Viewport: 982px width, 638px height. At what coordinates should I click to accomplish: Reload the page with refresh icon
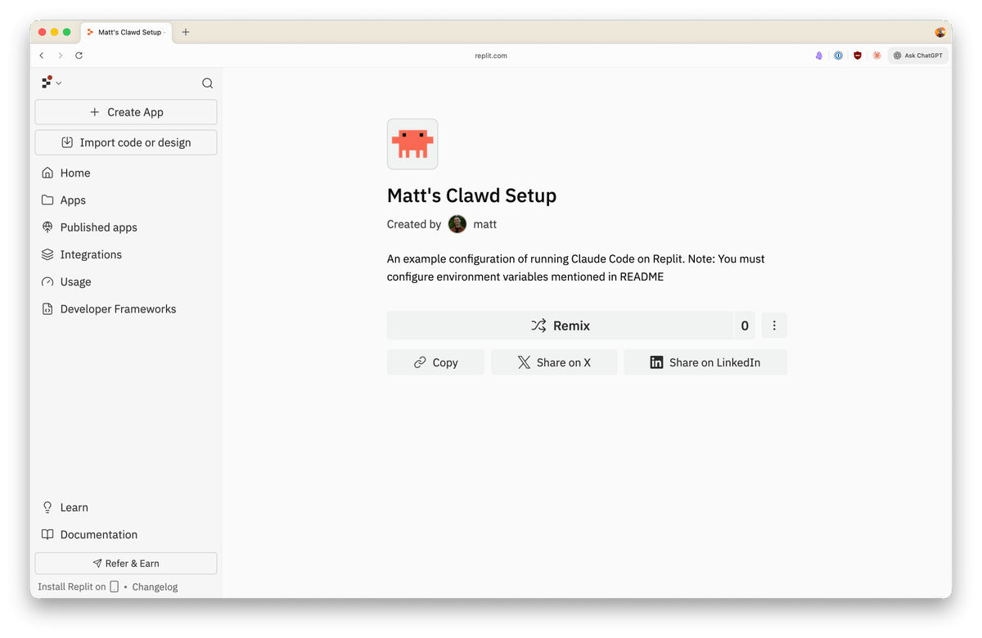pos(79,56)
